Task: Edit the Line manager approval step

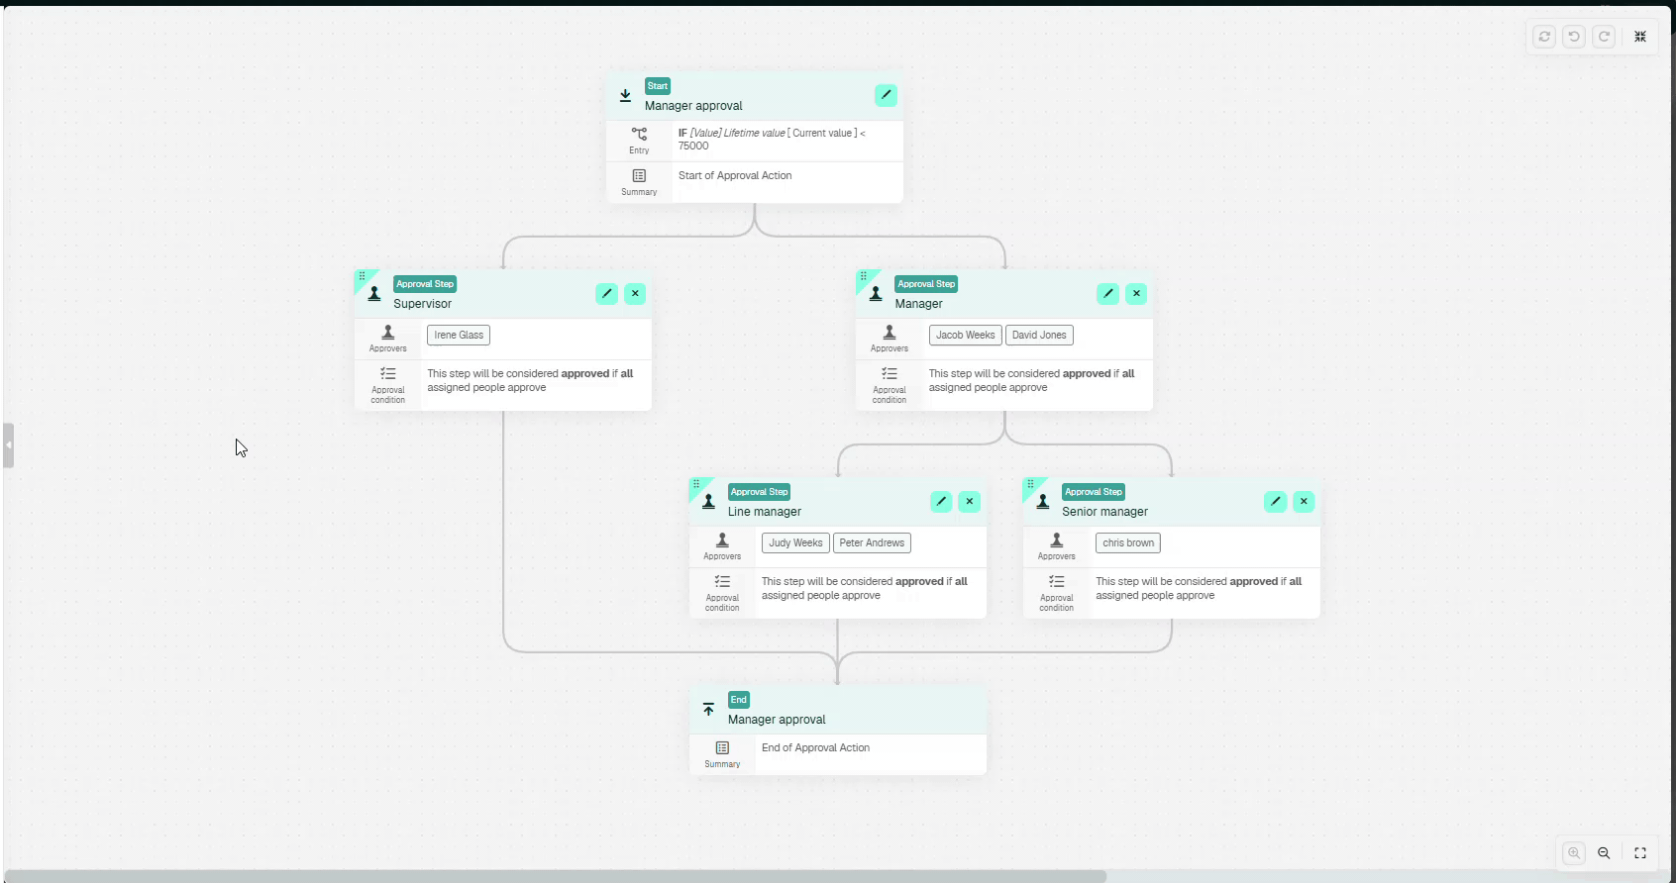Action: click(x=941, y=501)
